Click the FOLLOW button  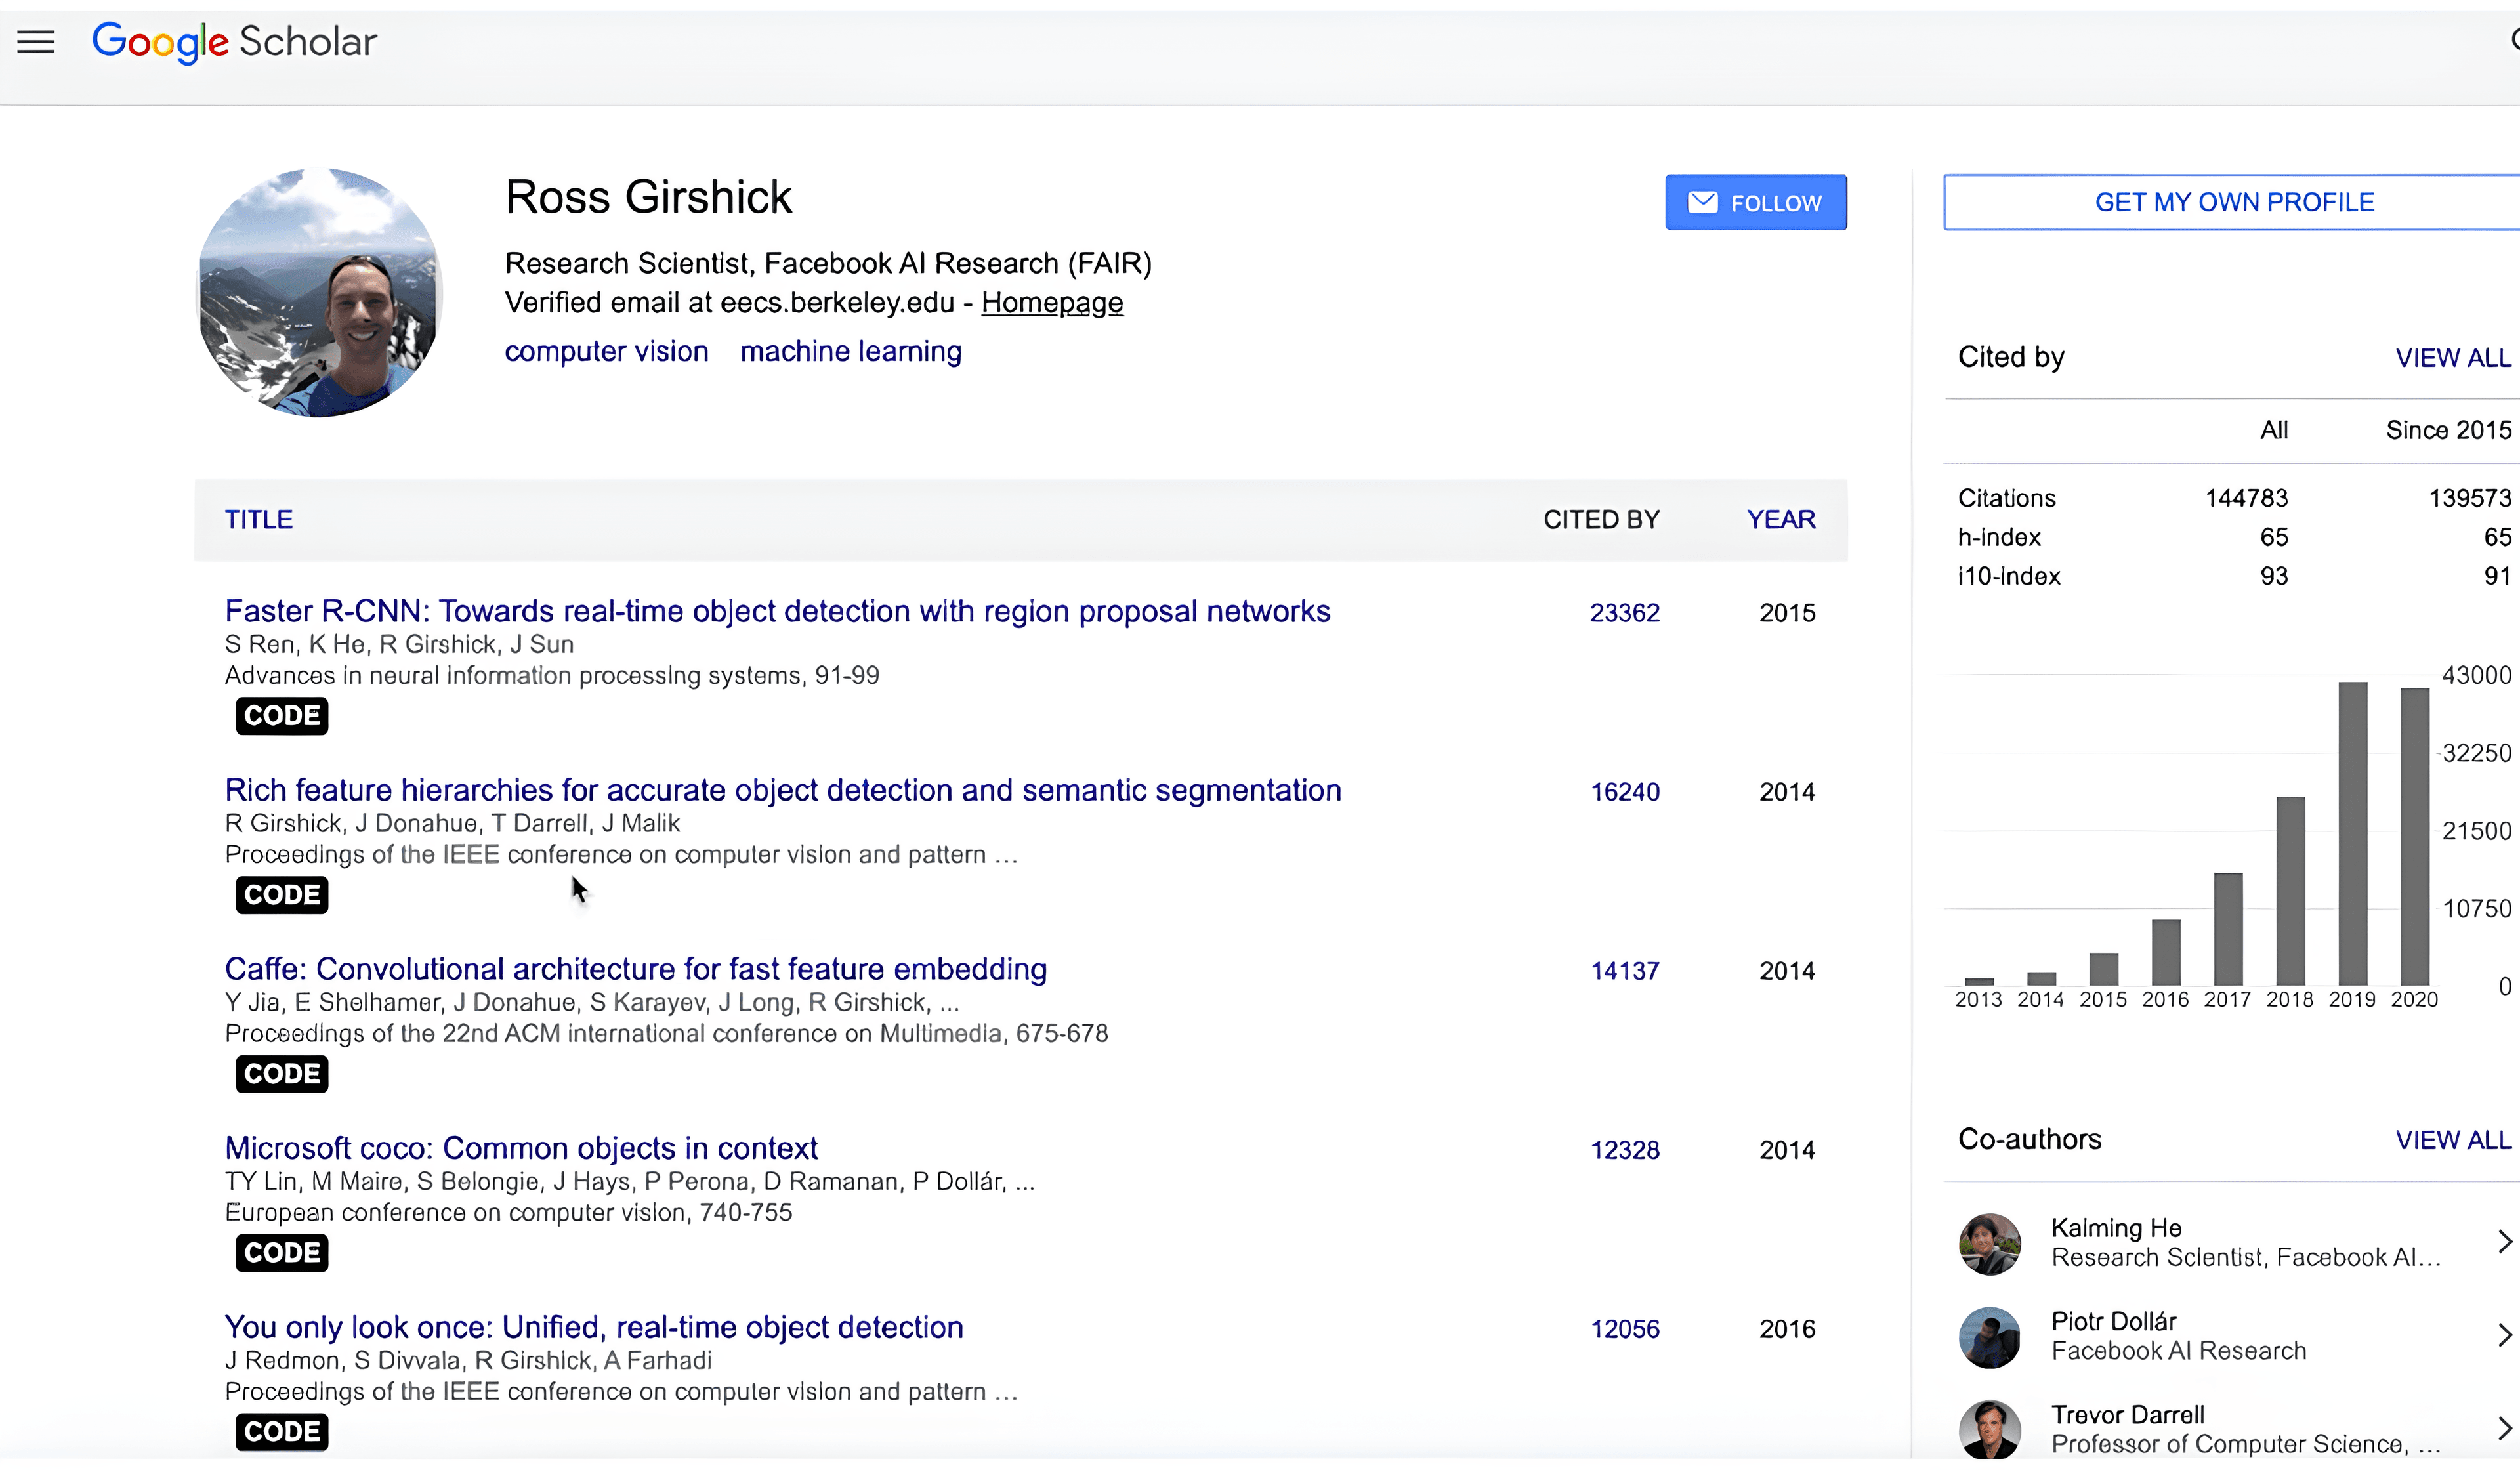(x=1755, y=202)
